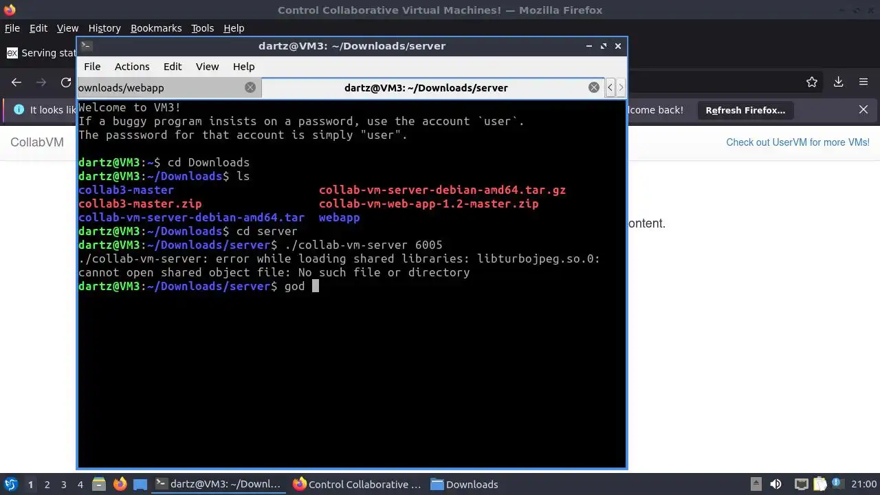Open the notification update tray icon
The width and height of the screenshot is (880, 495).
point(836,484)
